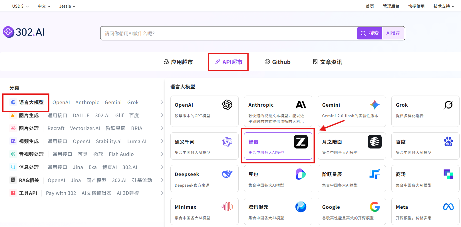
Task: Click the Pay with 302 link
Action: (x=61, y=193)
